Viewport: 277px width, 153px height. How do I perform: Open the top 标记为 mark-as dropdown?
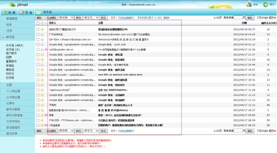click(91, 18)
